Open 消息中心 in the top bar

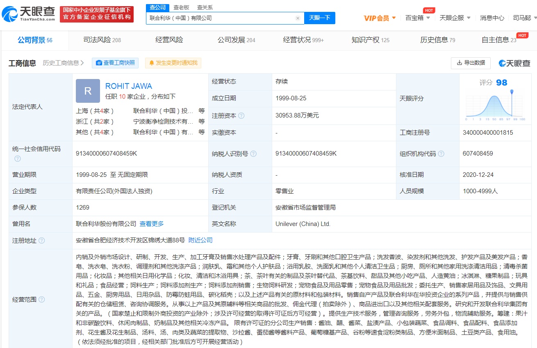[x=492, y=18]
